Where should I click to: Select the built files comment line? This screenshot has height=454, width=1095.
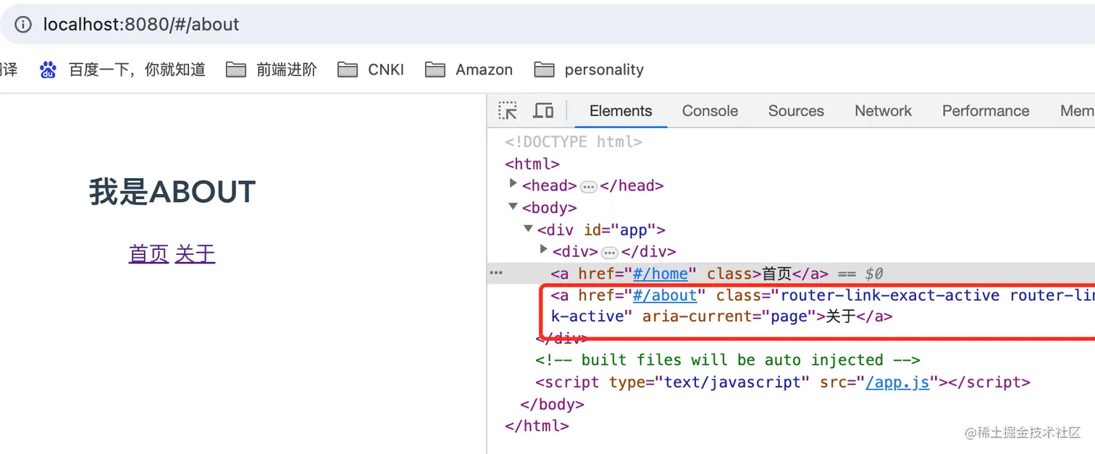[x=728, y=360]
